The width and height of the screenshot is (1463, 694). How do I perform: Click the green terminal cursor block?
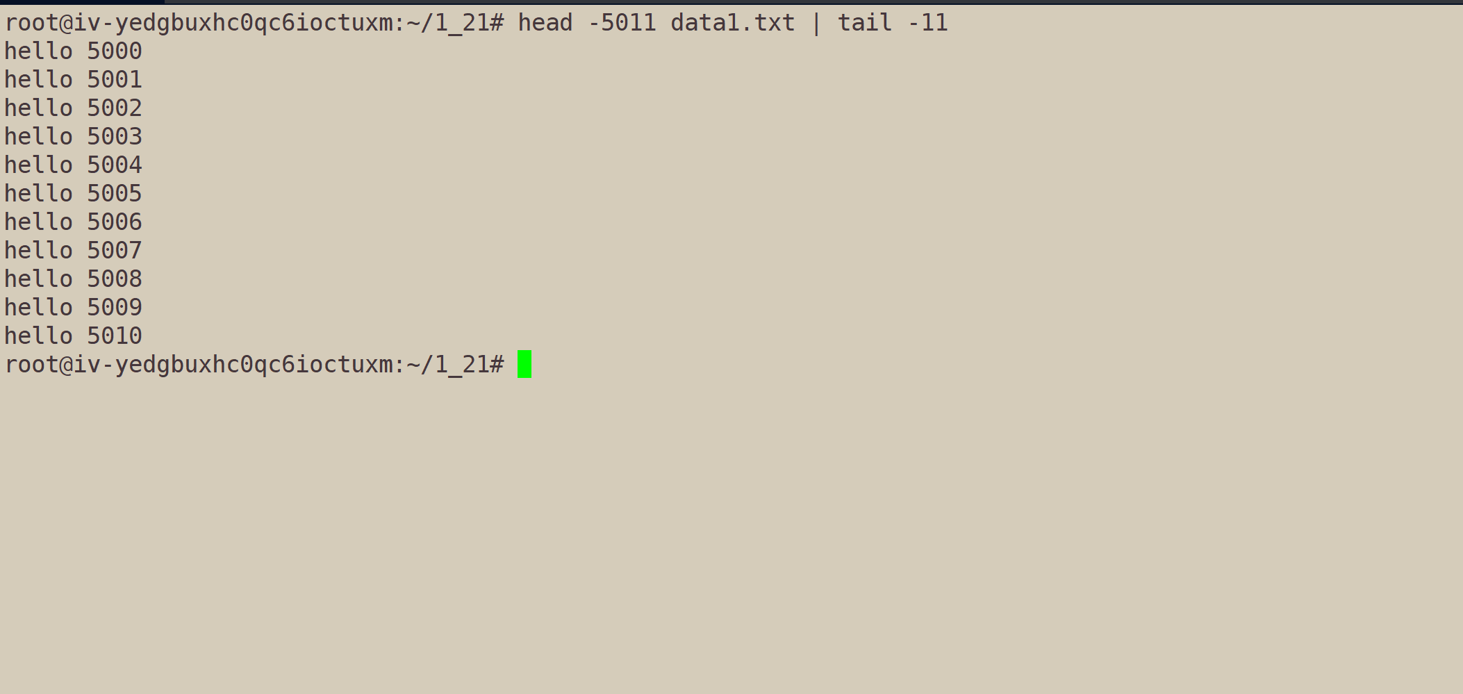click(524, 364)
